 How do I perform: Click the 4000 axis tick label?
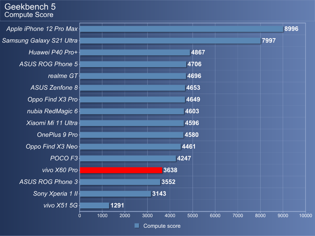point(170,216)
